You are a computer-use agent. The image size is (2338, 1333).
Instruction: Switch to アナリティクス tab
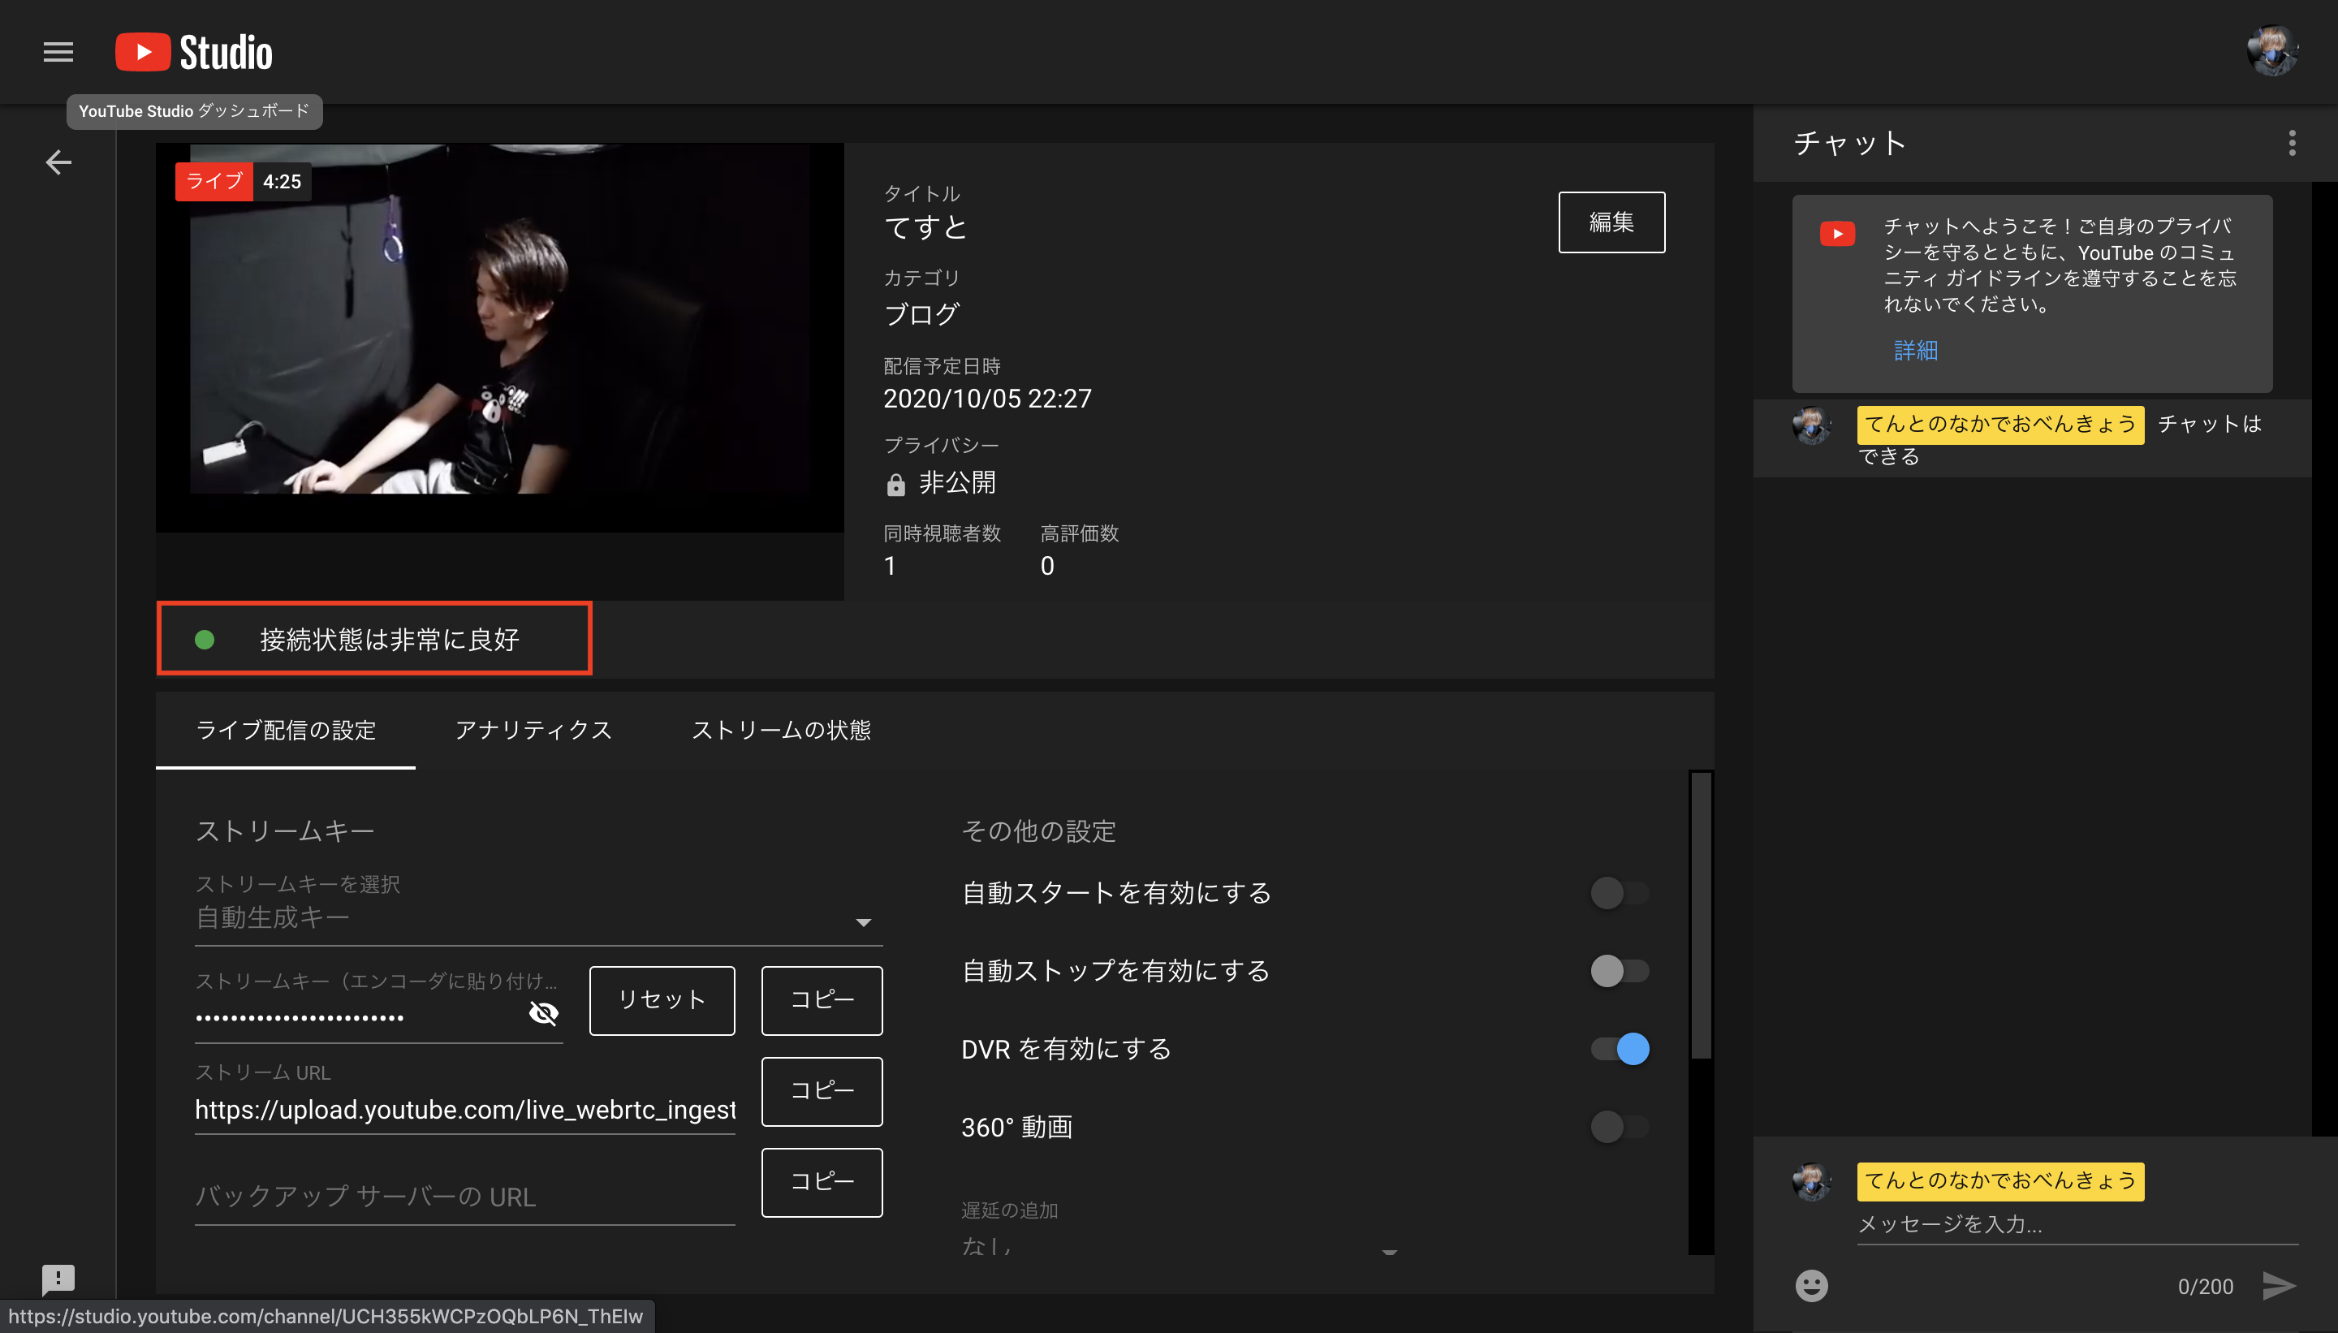click(x=533, y=730)
